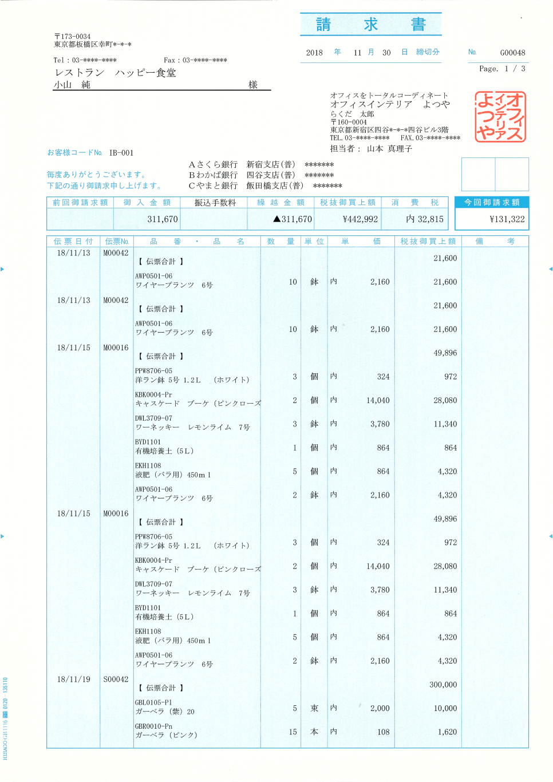
Task: Select the 担当者 山本 真理子 line
Action: [x=371, y=149]
